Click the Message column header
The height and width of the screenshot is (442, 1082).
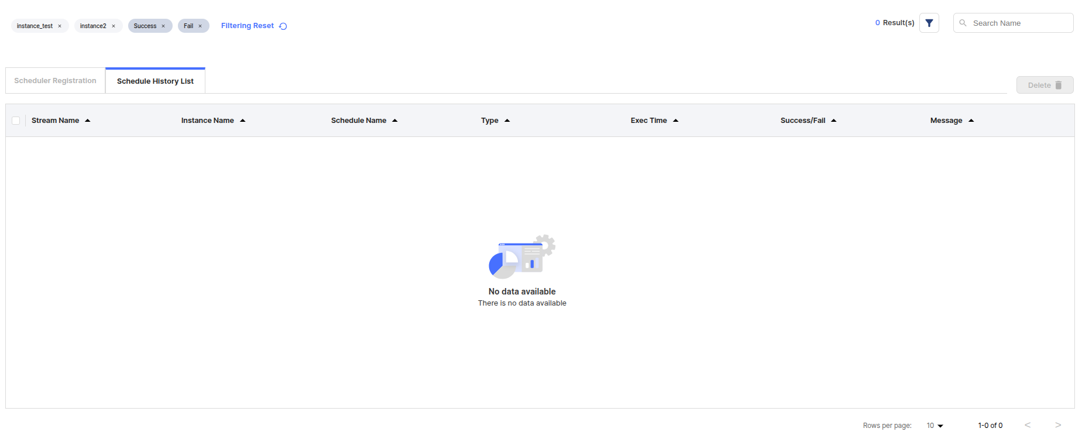click(946, 121)
